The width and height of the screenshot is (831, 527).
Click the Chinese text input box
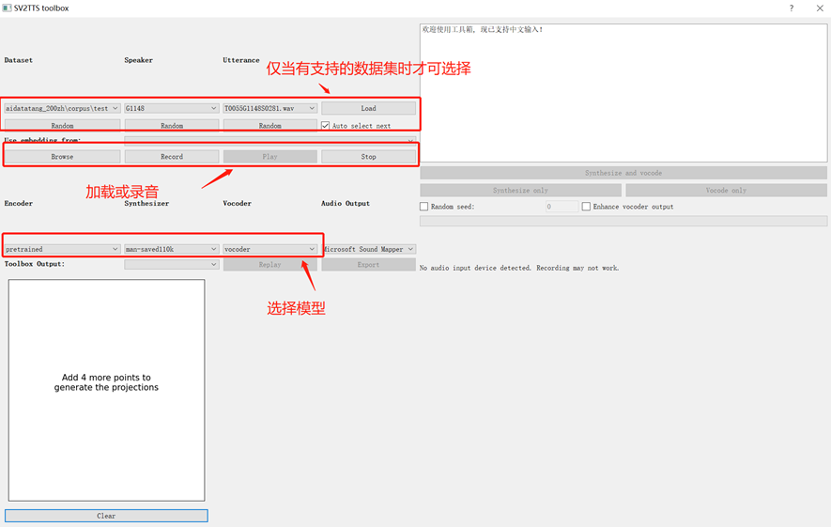(623, 93)
